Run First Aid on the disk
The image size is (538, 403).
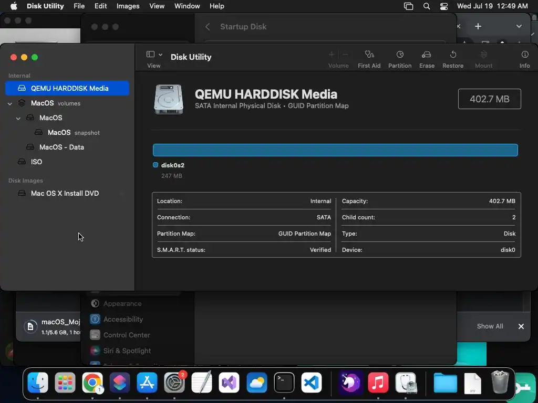(369, 59)
